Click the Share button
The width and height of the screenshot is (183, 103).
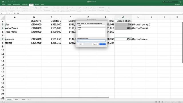point(177,5)
